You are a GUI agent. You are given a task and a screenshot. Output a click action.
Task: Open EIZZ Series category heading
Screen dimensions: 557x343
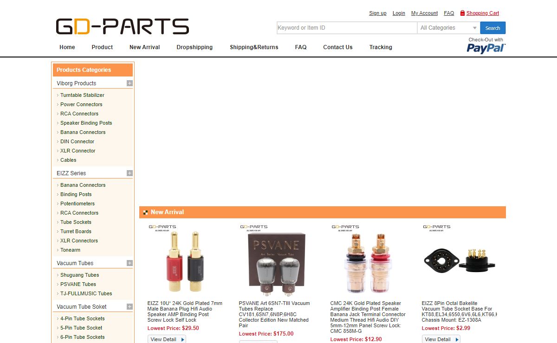click(x=71, y=173)
